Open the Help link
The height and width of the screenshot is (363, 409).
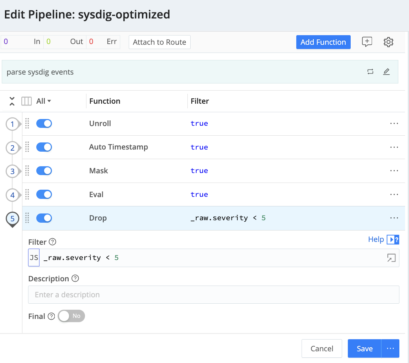pos(376,239)
